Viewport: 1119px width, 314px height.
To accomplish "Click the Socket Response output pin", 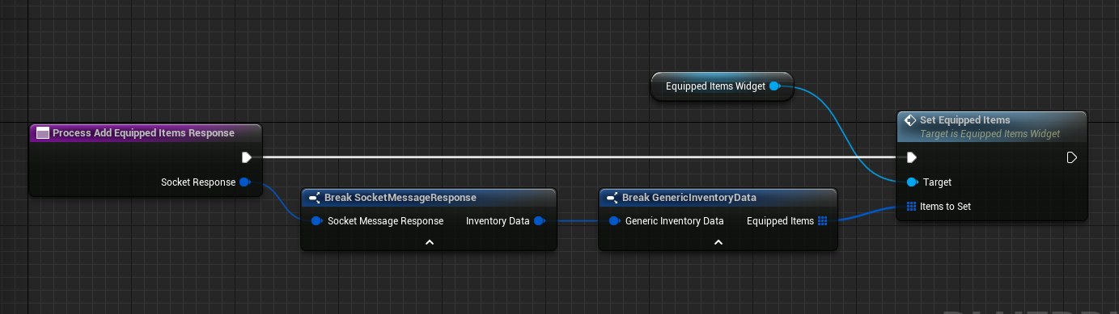I will [x=245, y=182].
